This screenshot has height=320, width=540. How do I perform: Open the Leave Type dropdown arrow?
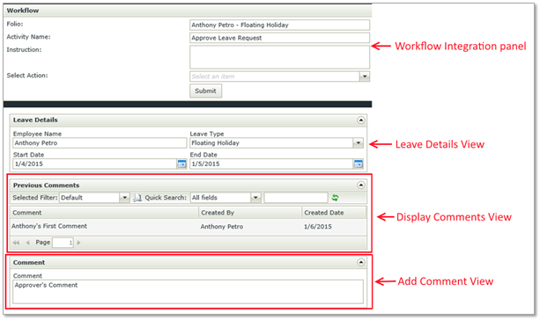click(359, 143)
